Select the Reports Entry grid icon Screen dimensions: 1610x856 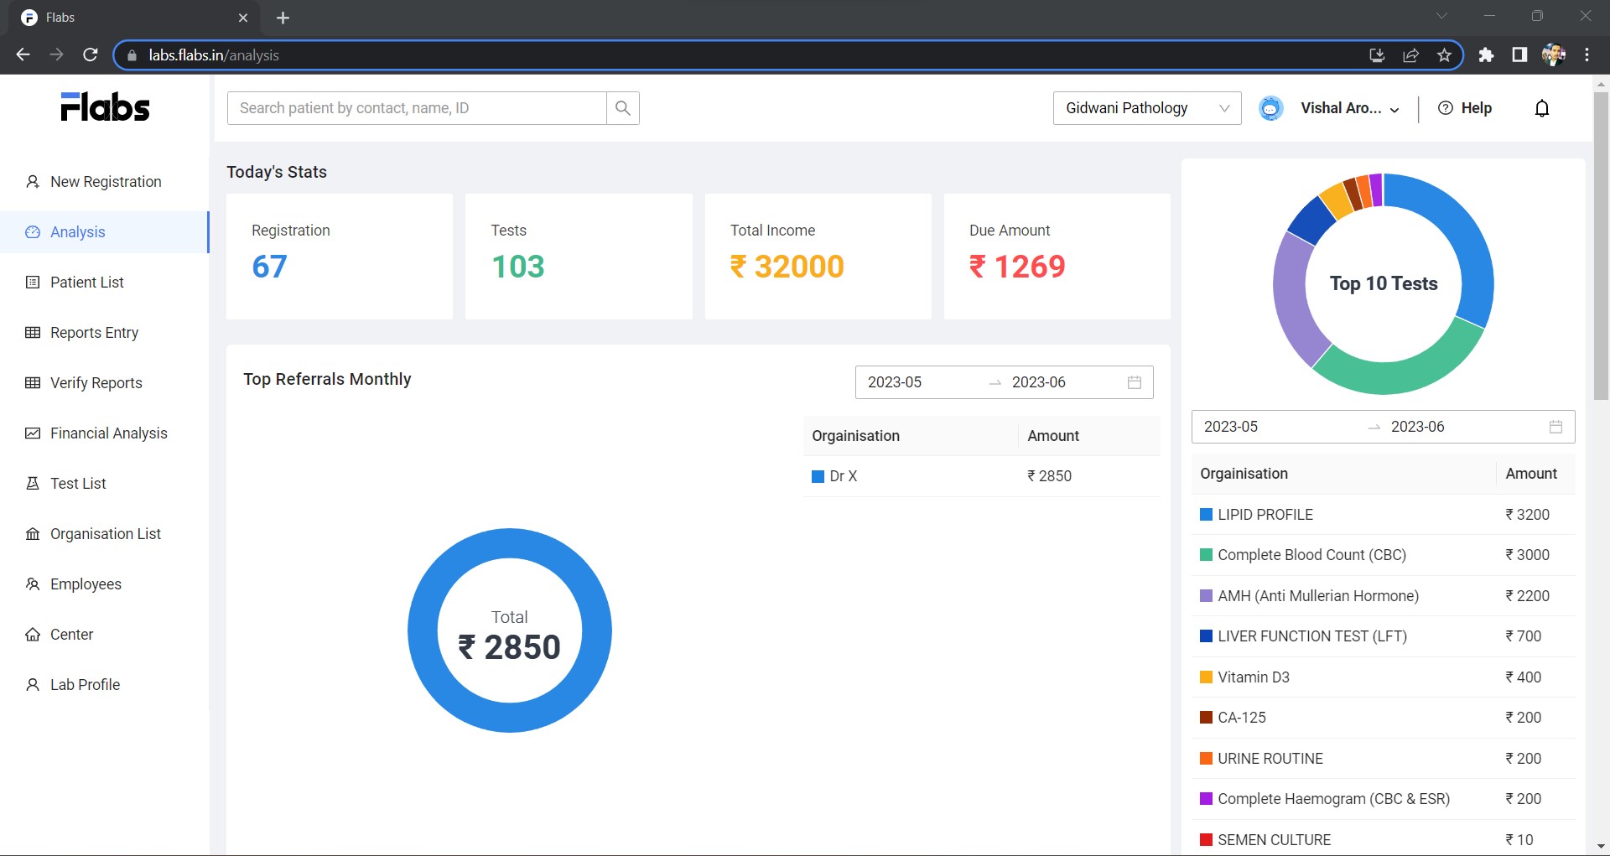pos(32,332)
